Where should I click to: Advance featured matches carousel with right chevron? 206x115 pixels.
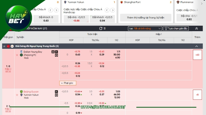tap(202, 4)
